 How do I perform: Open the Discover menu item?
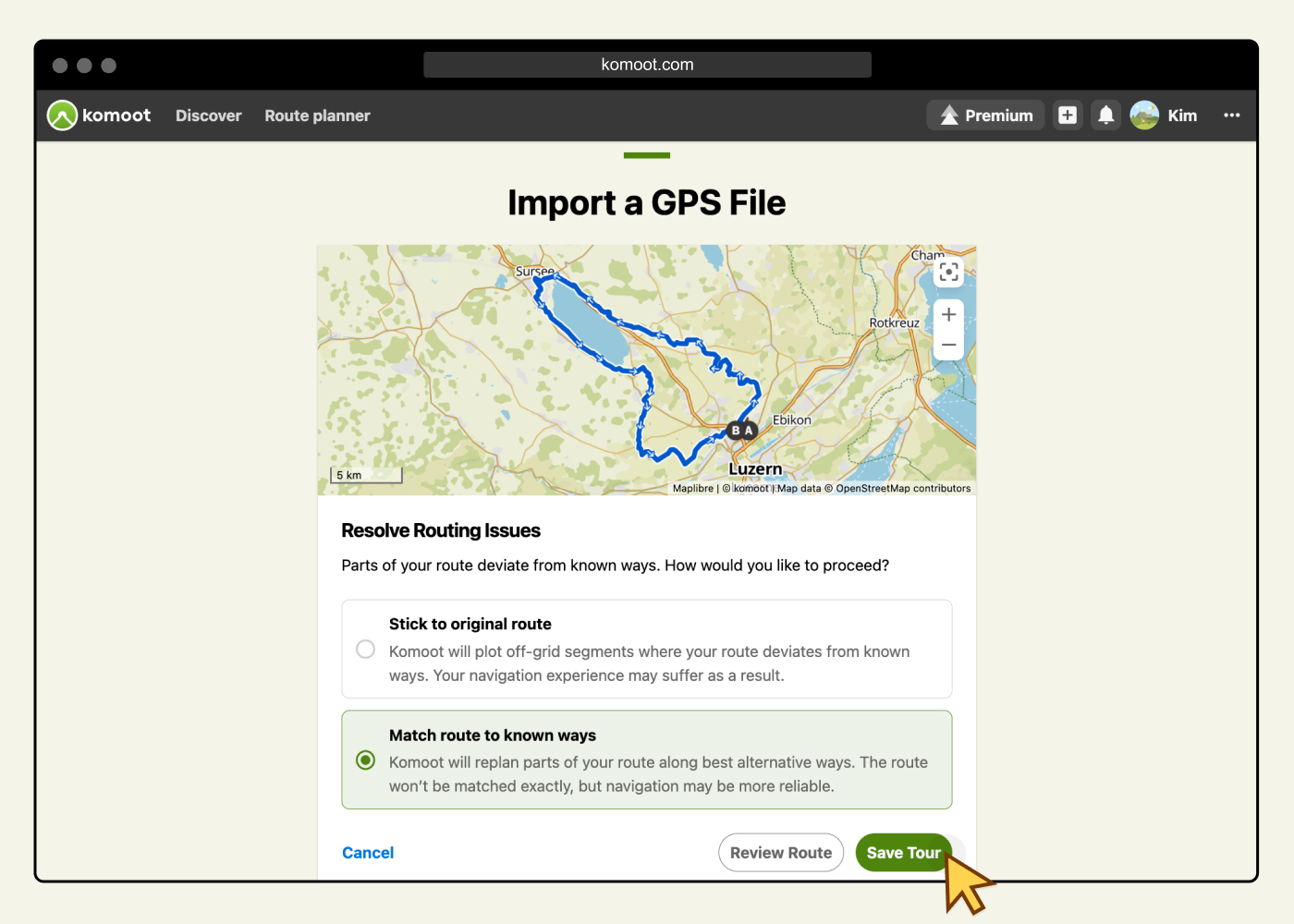point(208,115)
